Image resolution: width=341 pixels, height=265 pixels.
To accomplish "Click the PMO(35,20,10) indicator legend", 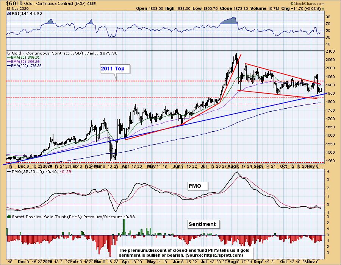I will (x=39, y=171).
